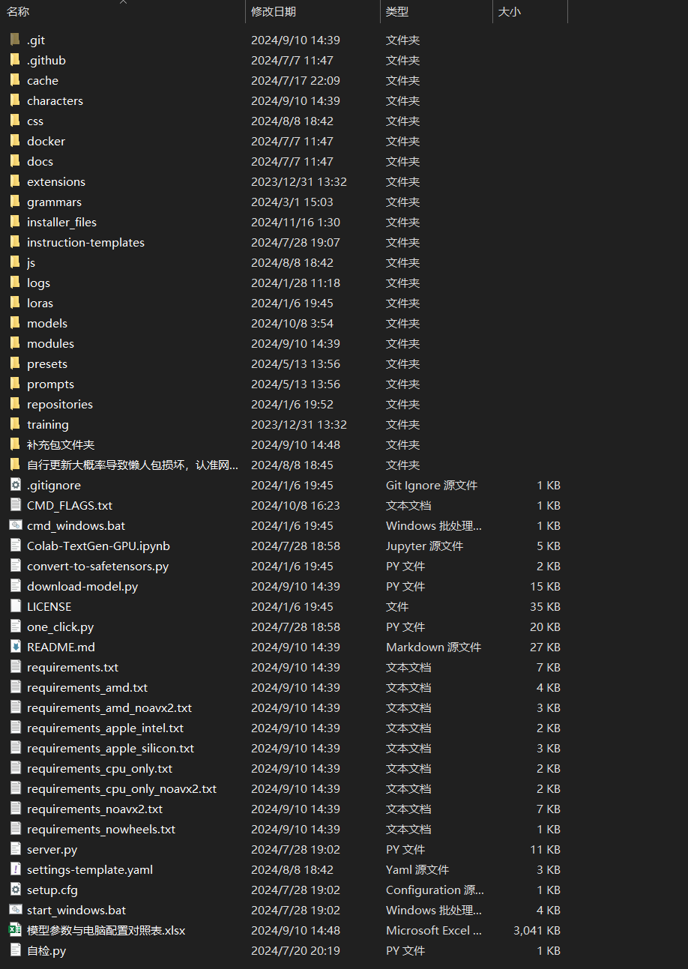Select requirements_cpu_only_noavx2.txt file name
The height and width of the screenshot is (969, 688).
[x=121, y=788]
